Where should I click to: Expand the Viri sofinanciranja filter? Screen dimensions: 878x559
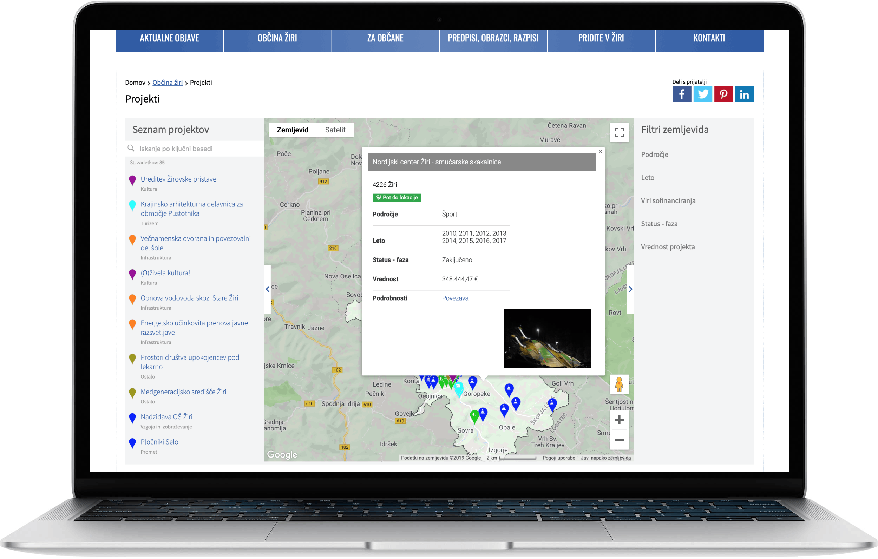click(668, 200)
